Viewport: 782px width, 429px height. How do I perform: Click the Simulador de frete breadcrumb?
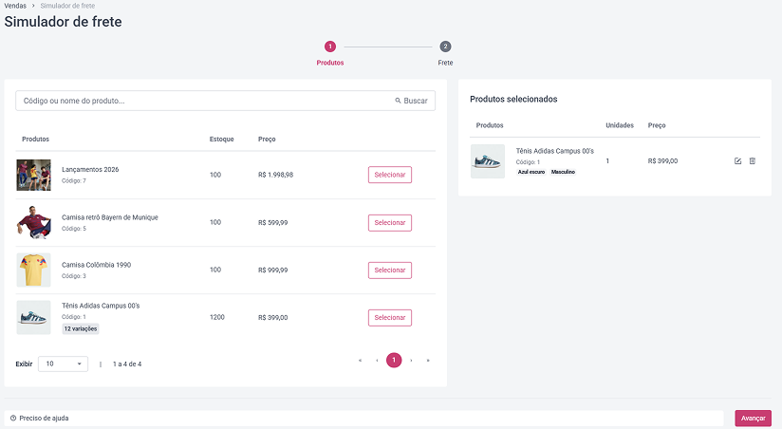(x=67, y=6)
